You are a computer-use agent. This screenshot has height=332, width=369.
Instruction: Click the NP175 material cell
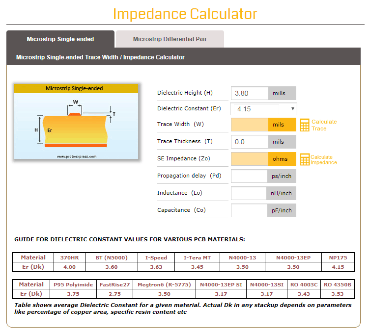338,257
